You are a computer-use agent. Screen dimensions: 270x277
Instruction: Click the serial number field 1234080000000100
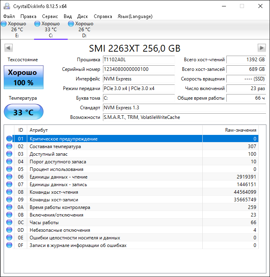(x=139, y=69)
